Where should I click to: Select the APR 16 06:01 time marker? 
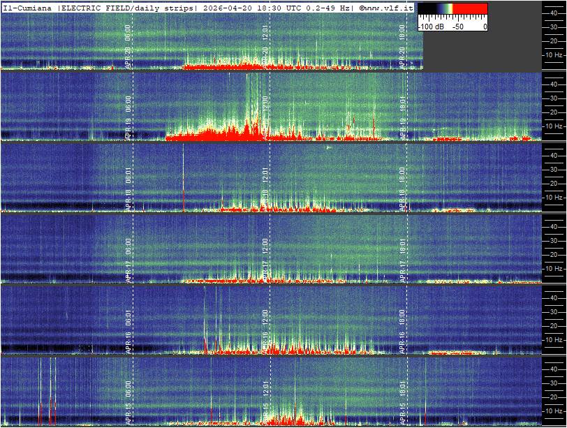(128, 329)
